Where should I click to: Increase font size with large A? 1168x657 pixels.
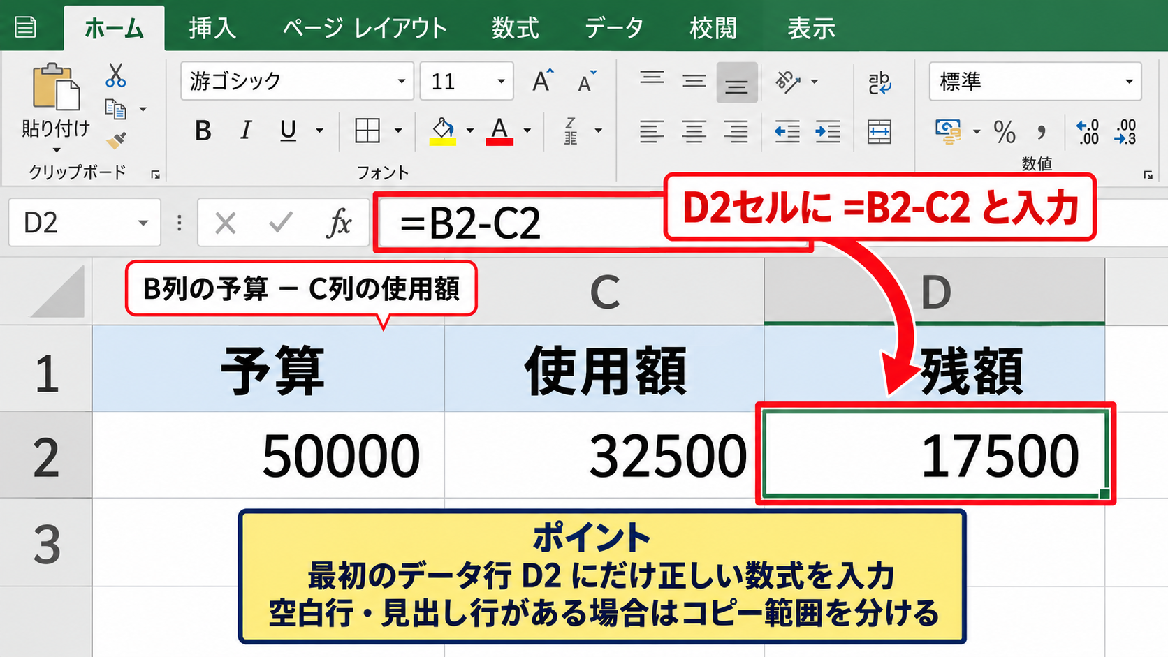point(543,81)
